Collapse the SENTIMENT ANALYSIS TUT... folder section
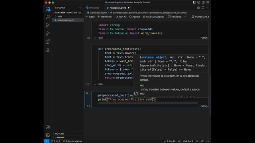Viewport: 255px width, 143px height. [x=68, y=12]
